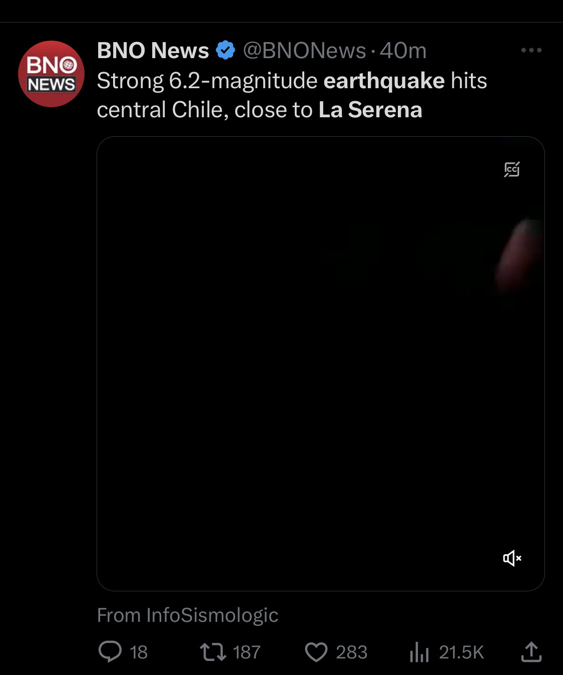Click the bold earthquake search term
The width and height of the screenshot is (563, 675).
pos(384,81)
